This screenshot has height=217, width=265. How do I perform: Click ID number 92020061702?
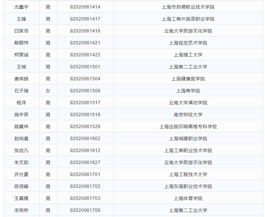click(x=85, y=186)
